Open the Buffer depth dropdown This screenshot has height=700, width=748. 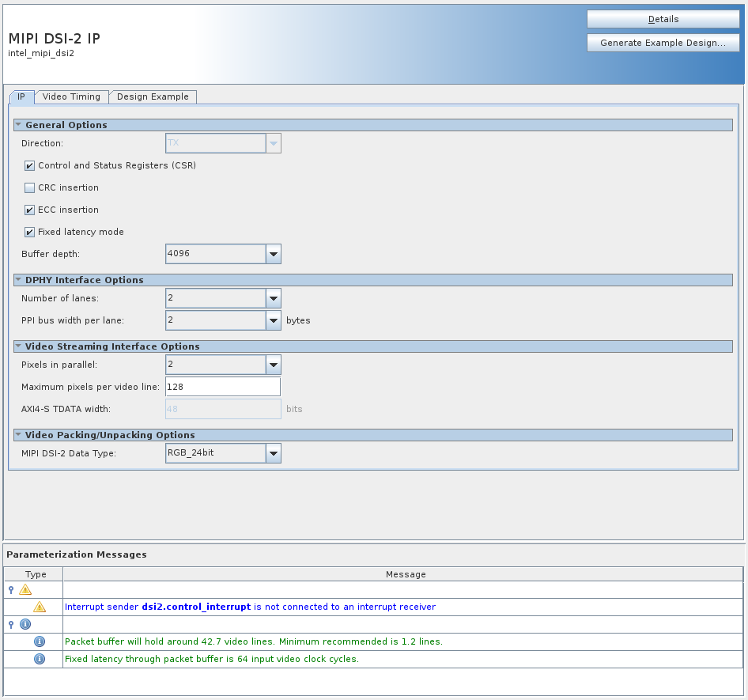[274, 254]
